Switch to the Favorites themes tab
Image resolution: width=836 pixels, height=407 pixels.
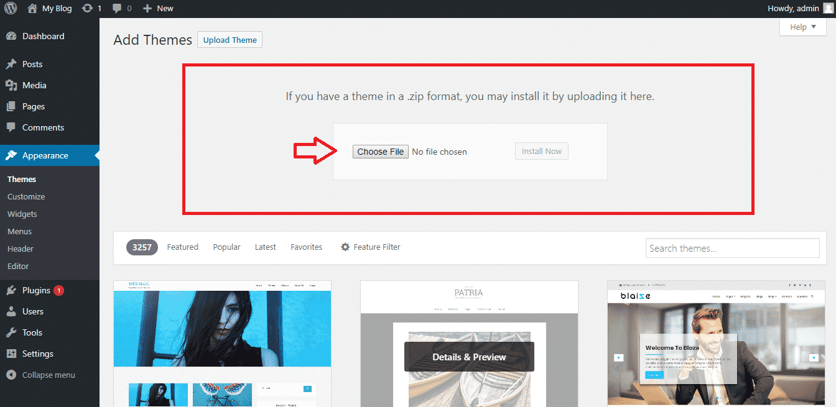[307, 247]
